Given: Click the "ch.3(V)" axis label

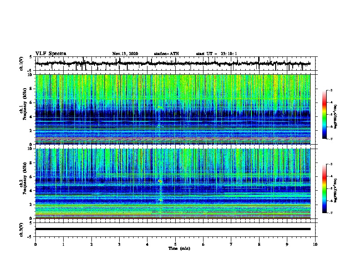Looking at the screenshot, I should (22, 230).
